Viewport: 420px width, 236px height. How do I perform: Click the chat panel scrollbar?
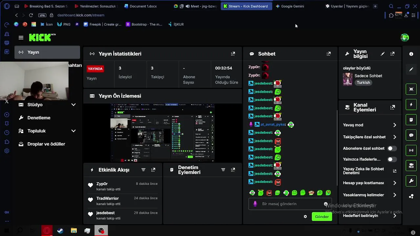tap(337, 147)
